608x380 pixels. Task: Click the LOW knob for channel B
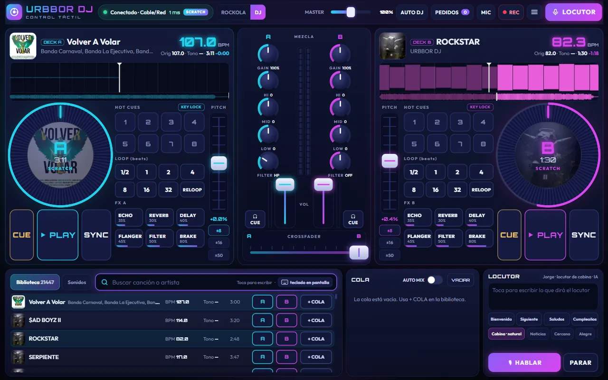[340, 134]
